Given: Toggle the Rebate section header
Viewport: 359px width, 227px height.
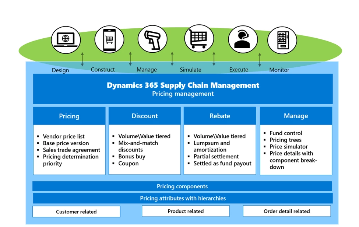Looking at the screenshot, I should click(220, 116).
